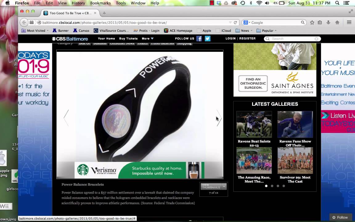Viewport: 355px width, 222px height.
Task: Open the Apple menu
Action: click(7, 3)
